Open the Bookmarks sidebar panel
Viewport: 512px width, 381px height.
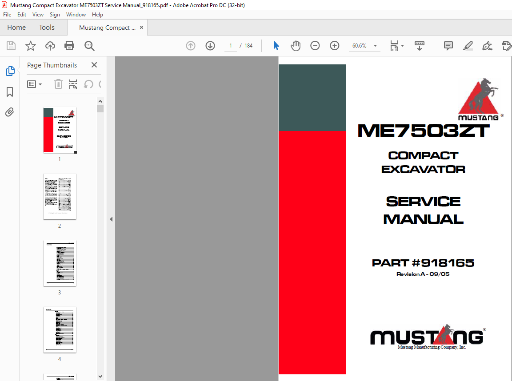coord(10,91)
